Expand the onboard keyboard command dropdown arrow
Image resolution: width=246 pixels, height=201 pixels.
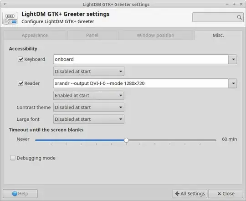click(233, 59)
